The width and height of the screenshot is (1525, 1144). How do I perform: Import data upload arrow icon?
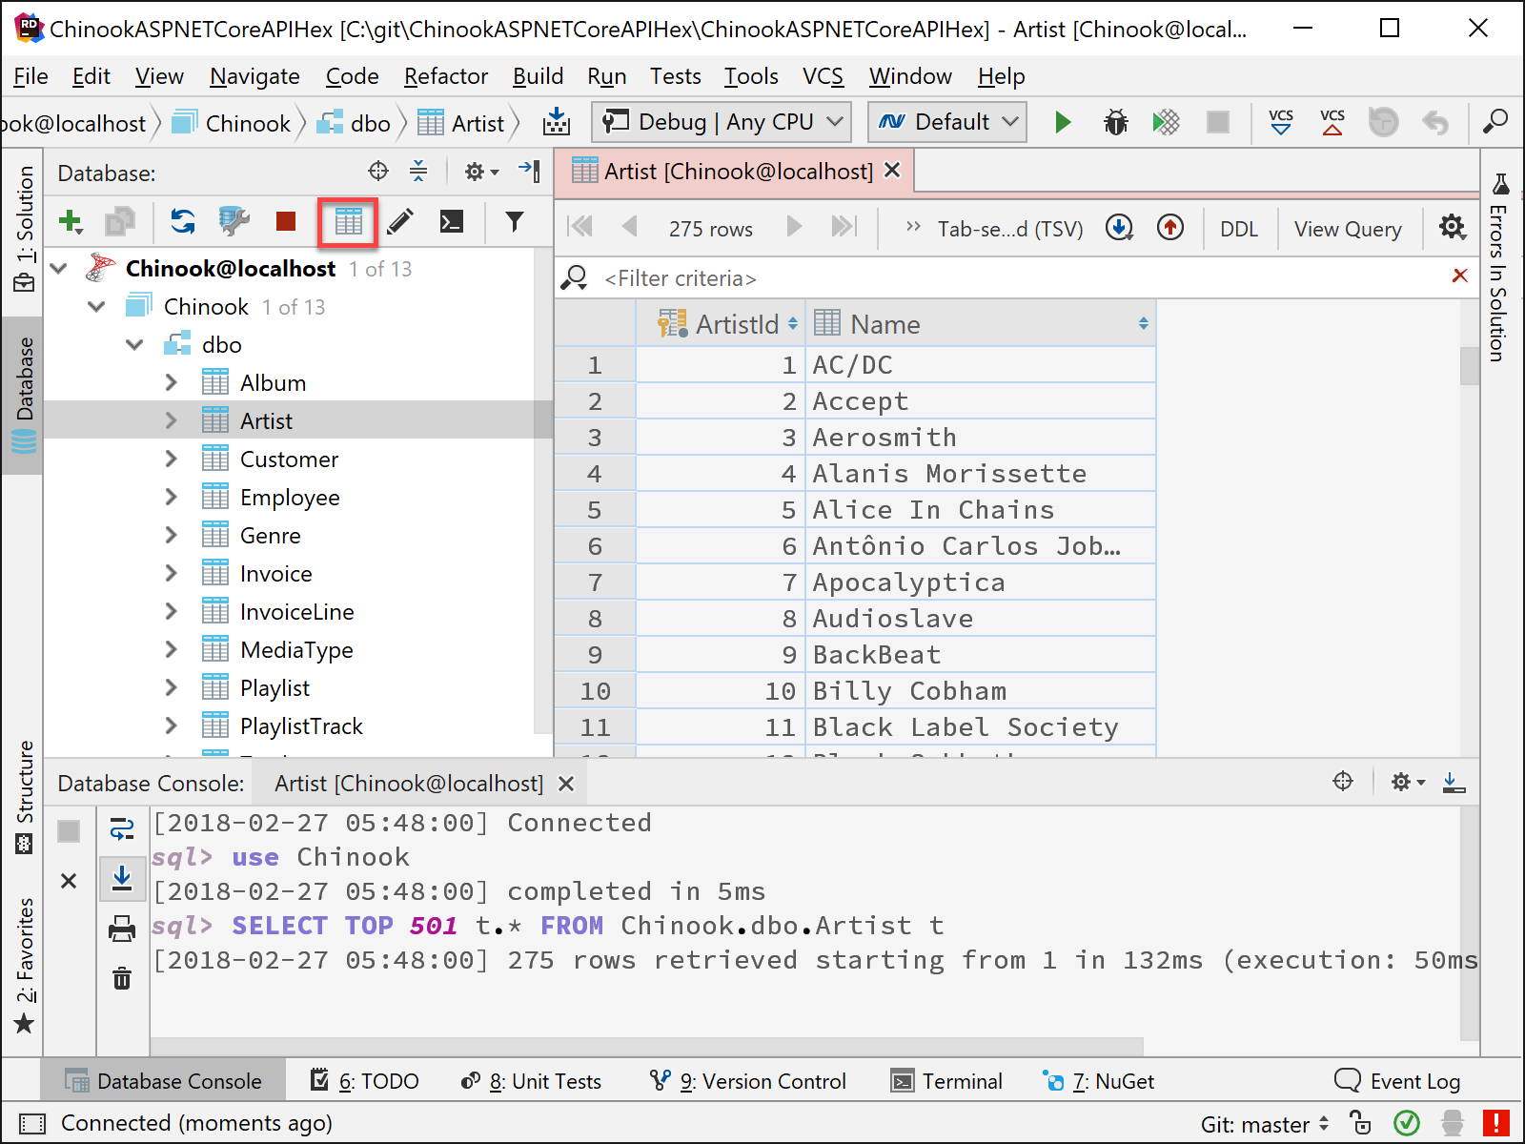click(1170, 227)
